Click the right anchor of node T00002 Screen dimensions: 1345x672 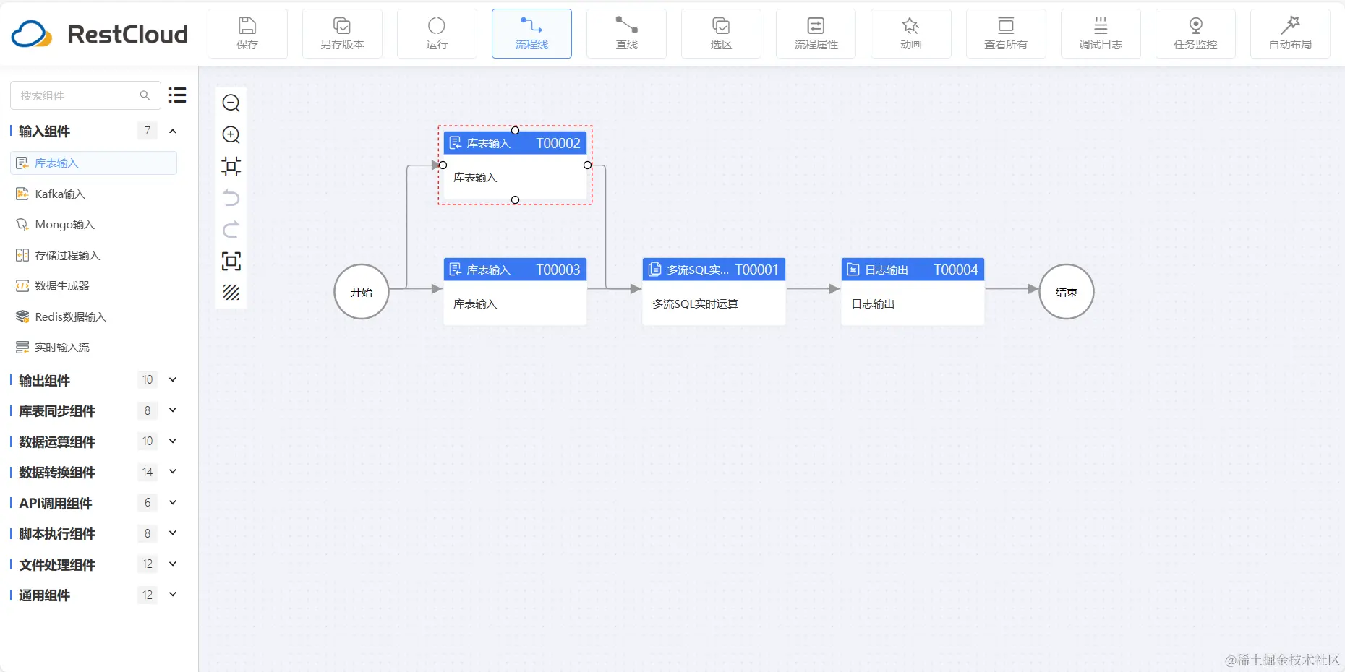pos(588,165)
